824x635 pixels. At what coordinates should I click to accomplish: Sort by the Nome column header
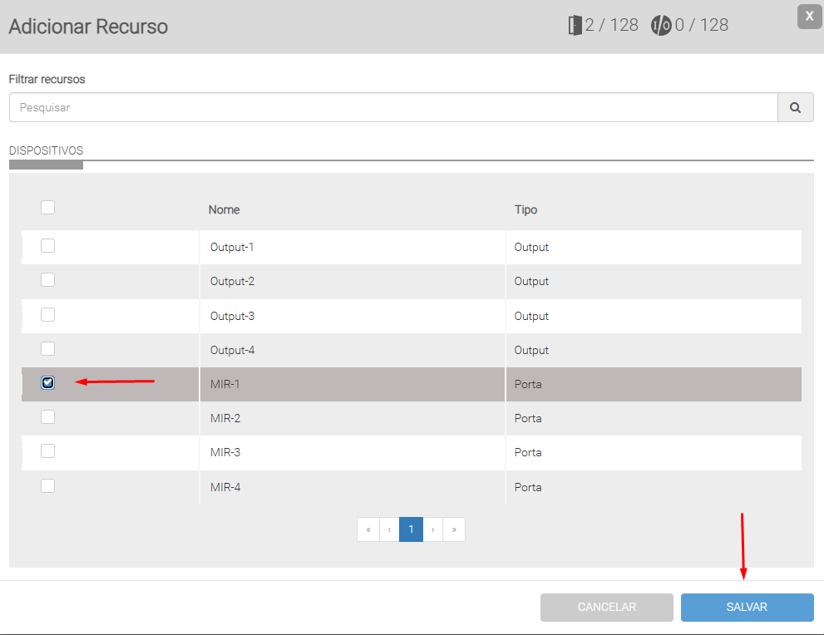point(224,209)
